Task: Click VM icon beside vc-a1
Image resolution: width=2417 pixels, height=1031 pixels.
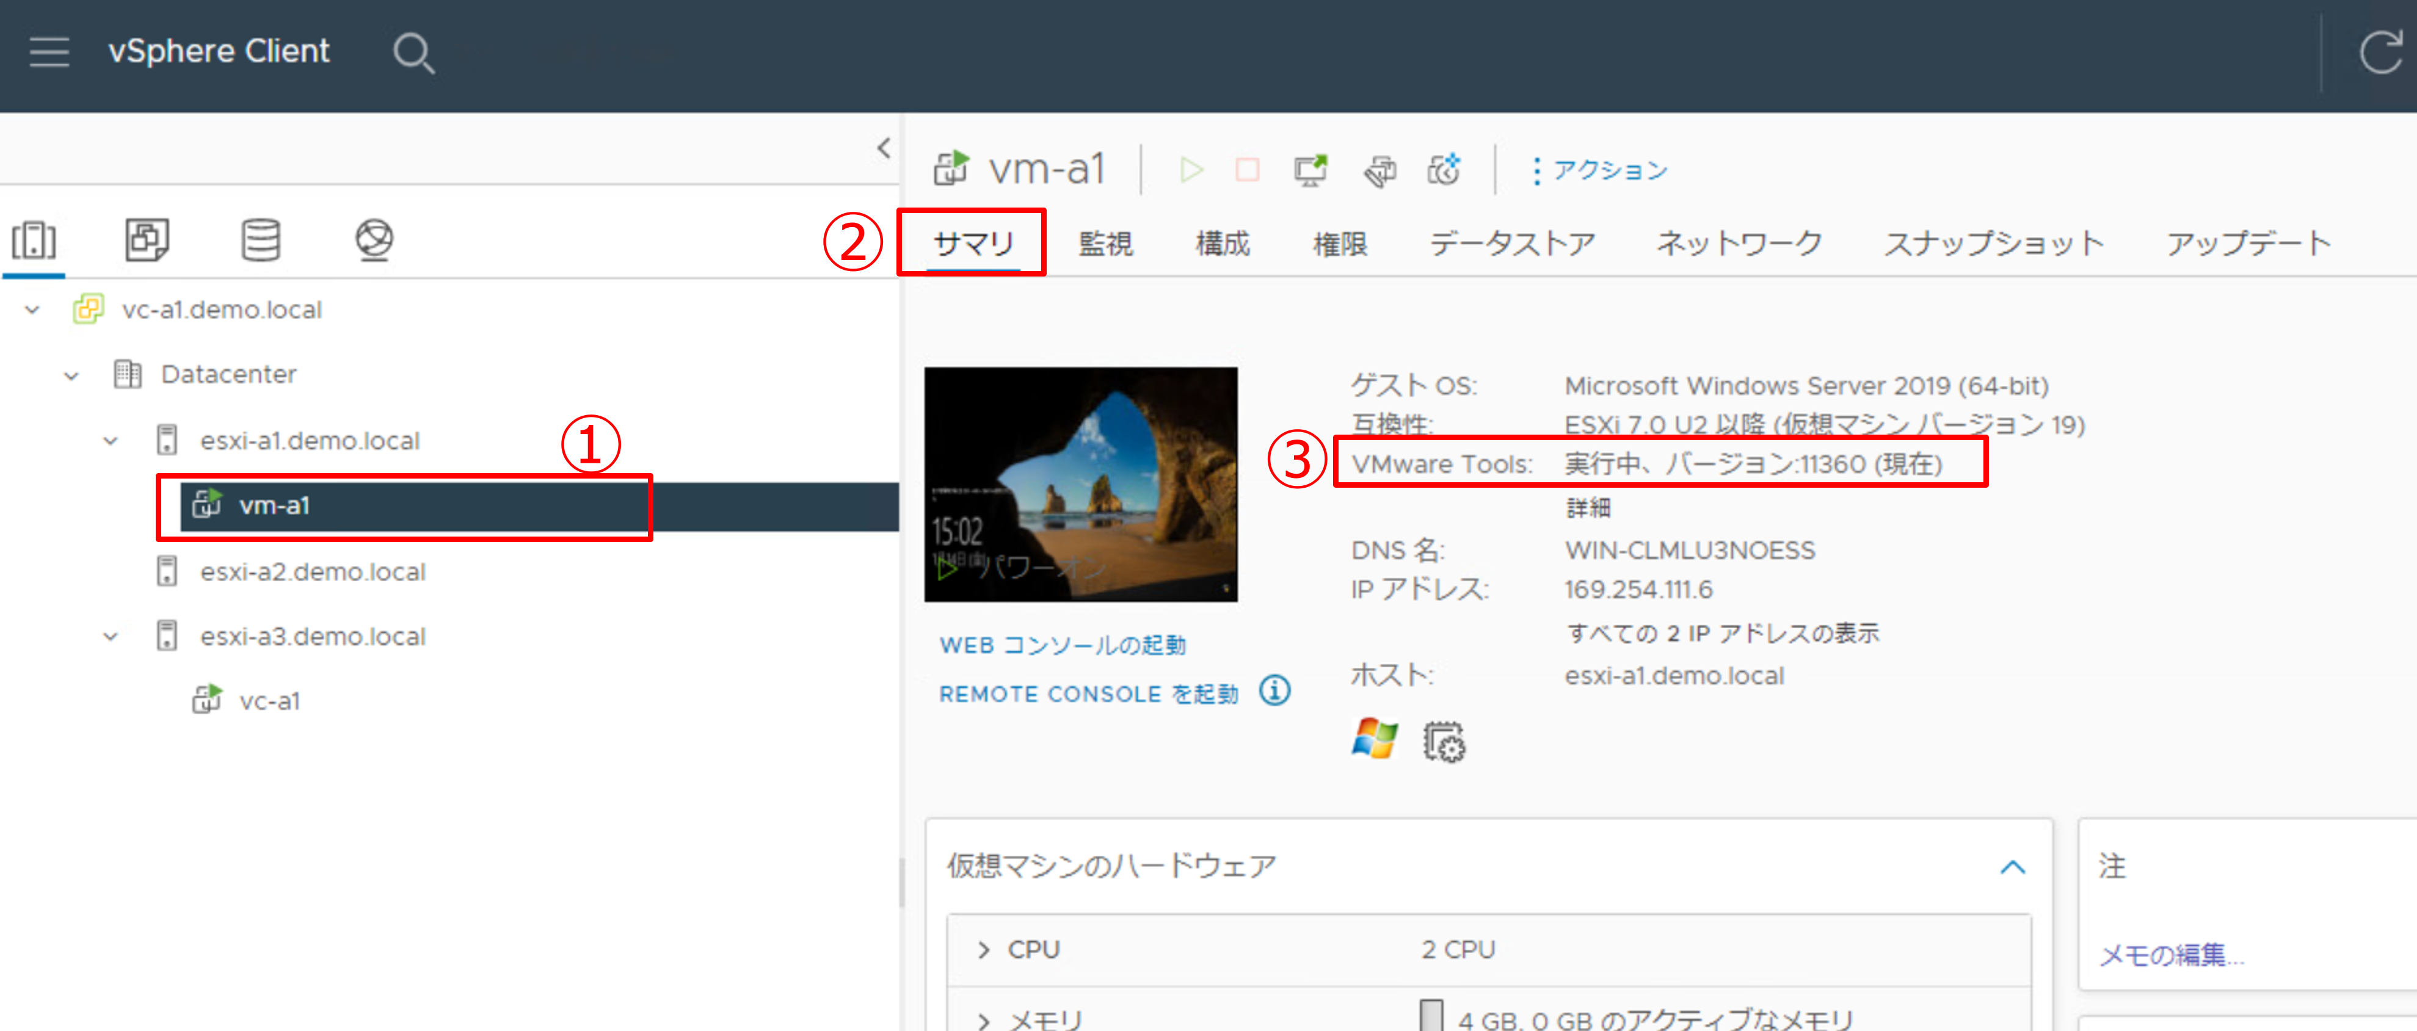Action: 208,700
